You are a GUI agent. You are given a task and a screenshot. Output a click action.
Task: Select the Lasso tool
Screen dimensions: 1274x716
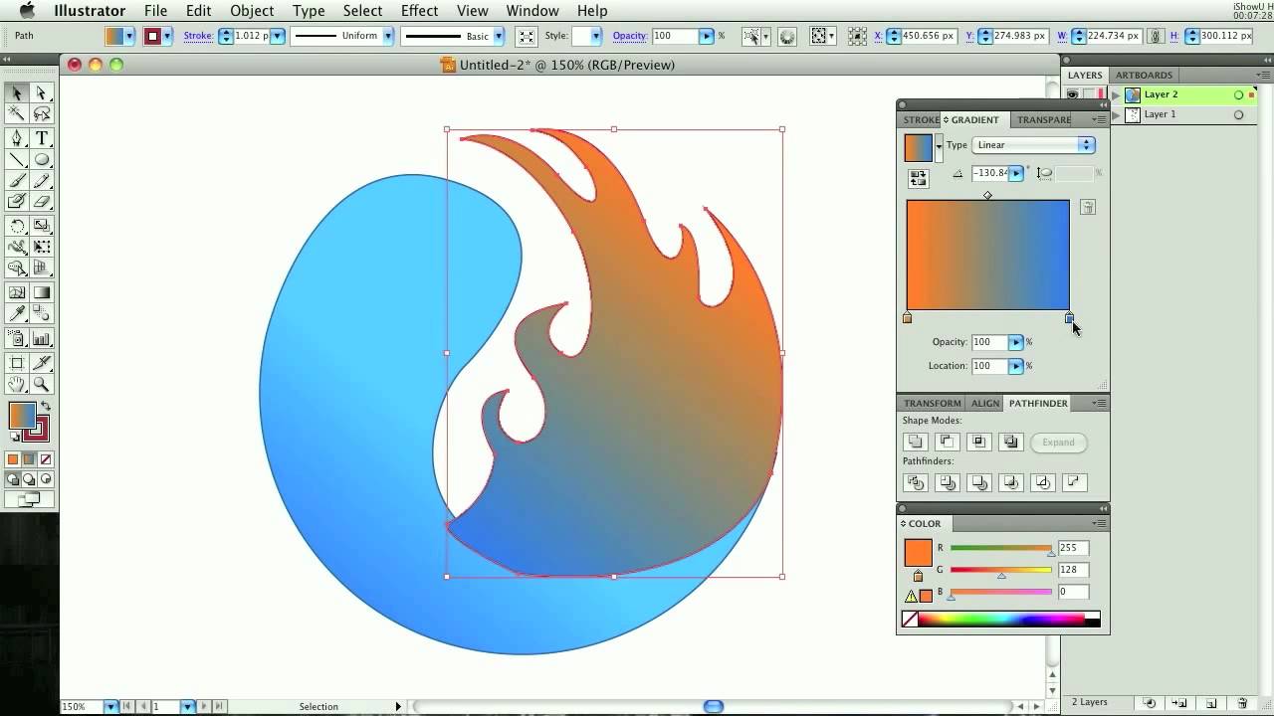coord(42,114)
